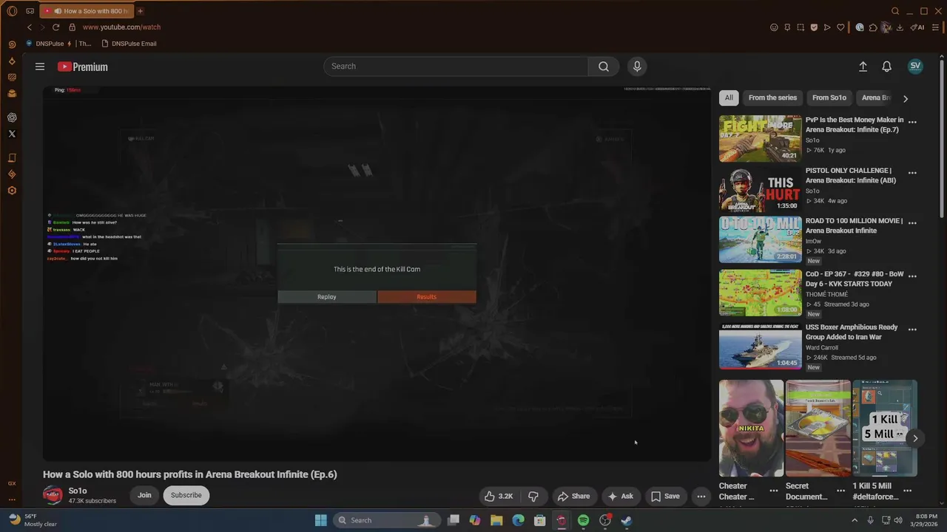Open browser easy setup sliders icon
This screenshot has height=532, width=947.
click(936, 27)
